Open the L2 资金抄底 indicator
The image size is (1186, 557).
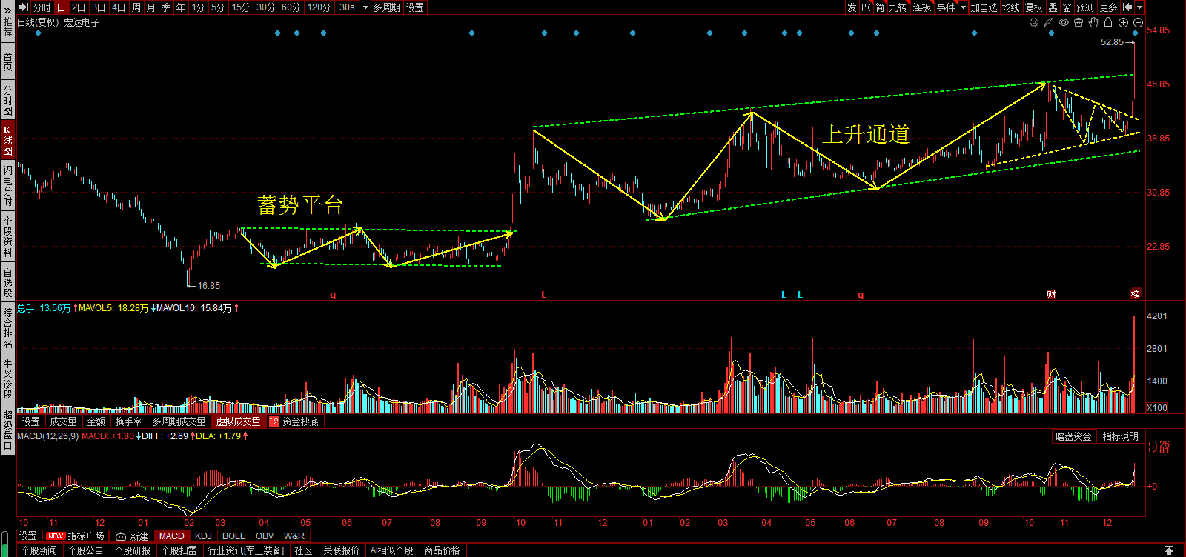click(294, 421)
